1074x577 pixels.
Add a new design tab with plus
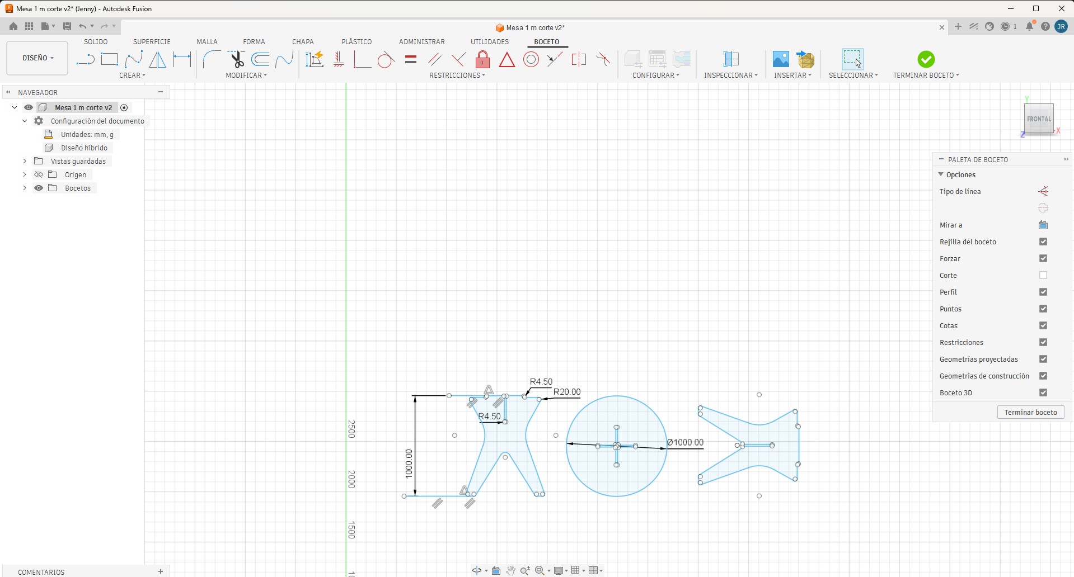958,26
